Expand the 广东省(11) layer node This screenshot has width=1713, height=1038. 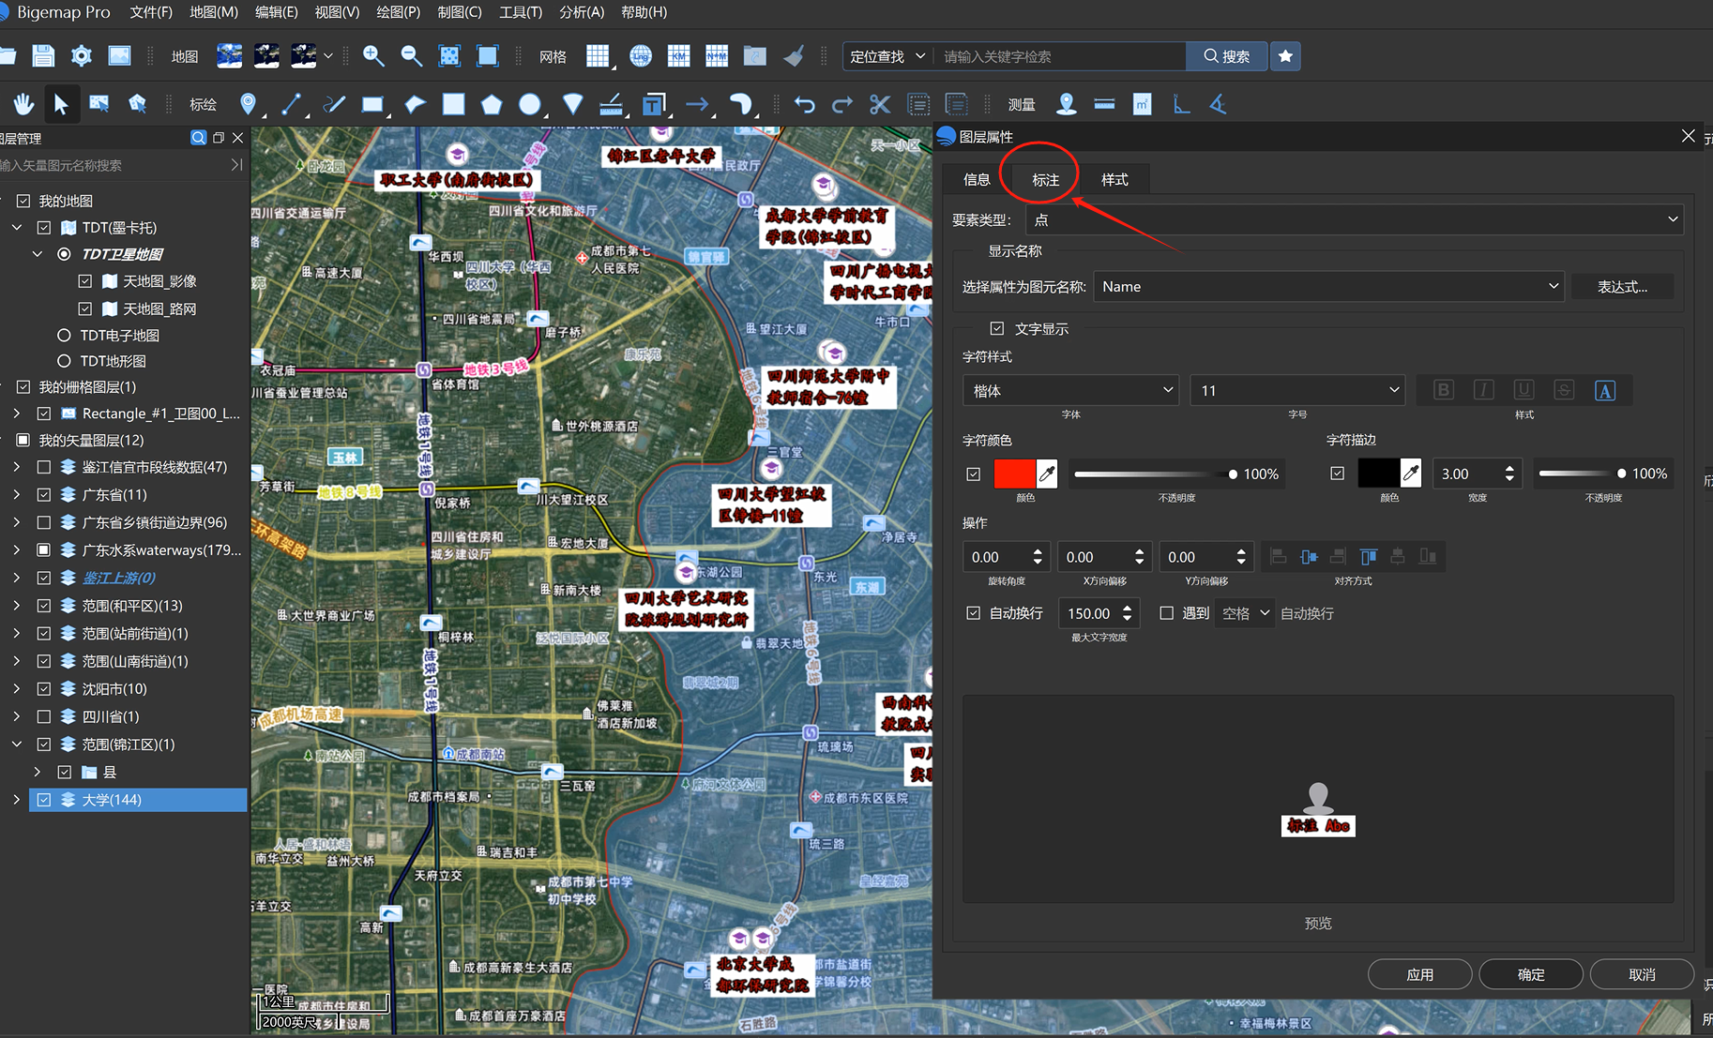[16, 494]
